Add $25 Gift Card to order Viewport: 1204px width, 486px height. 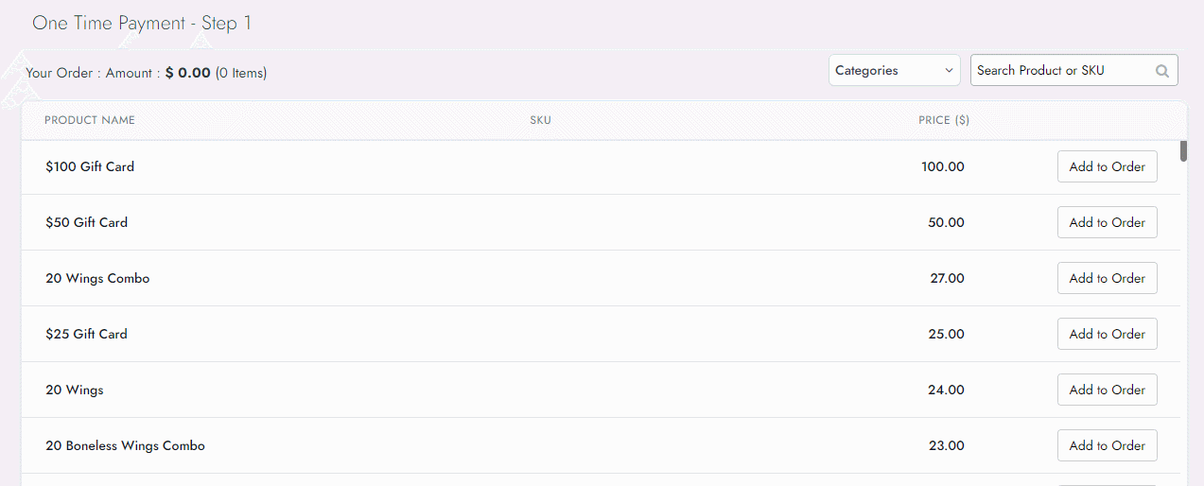[1107, 335]
